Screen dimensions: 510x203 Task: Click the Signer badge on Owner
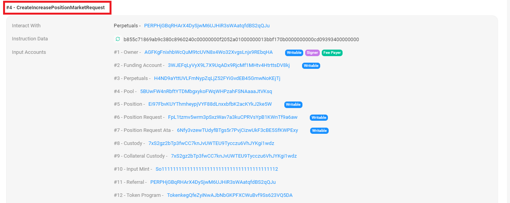click(x=312, y=53)
